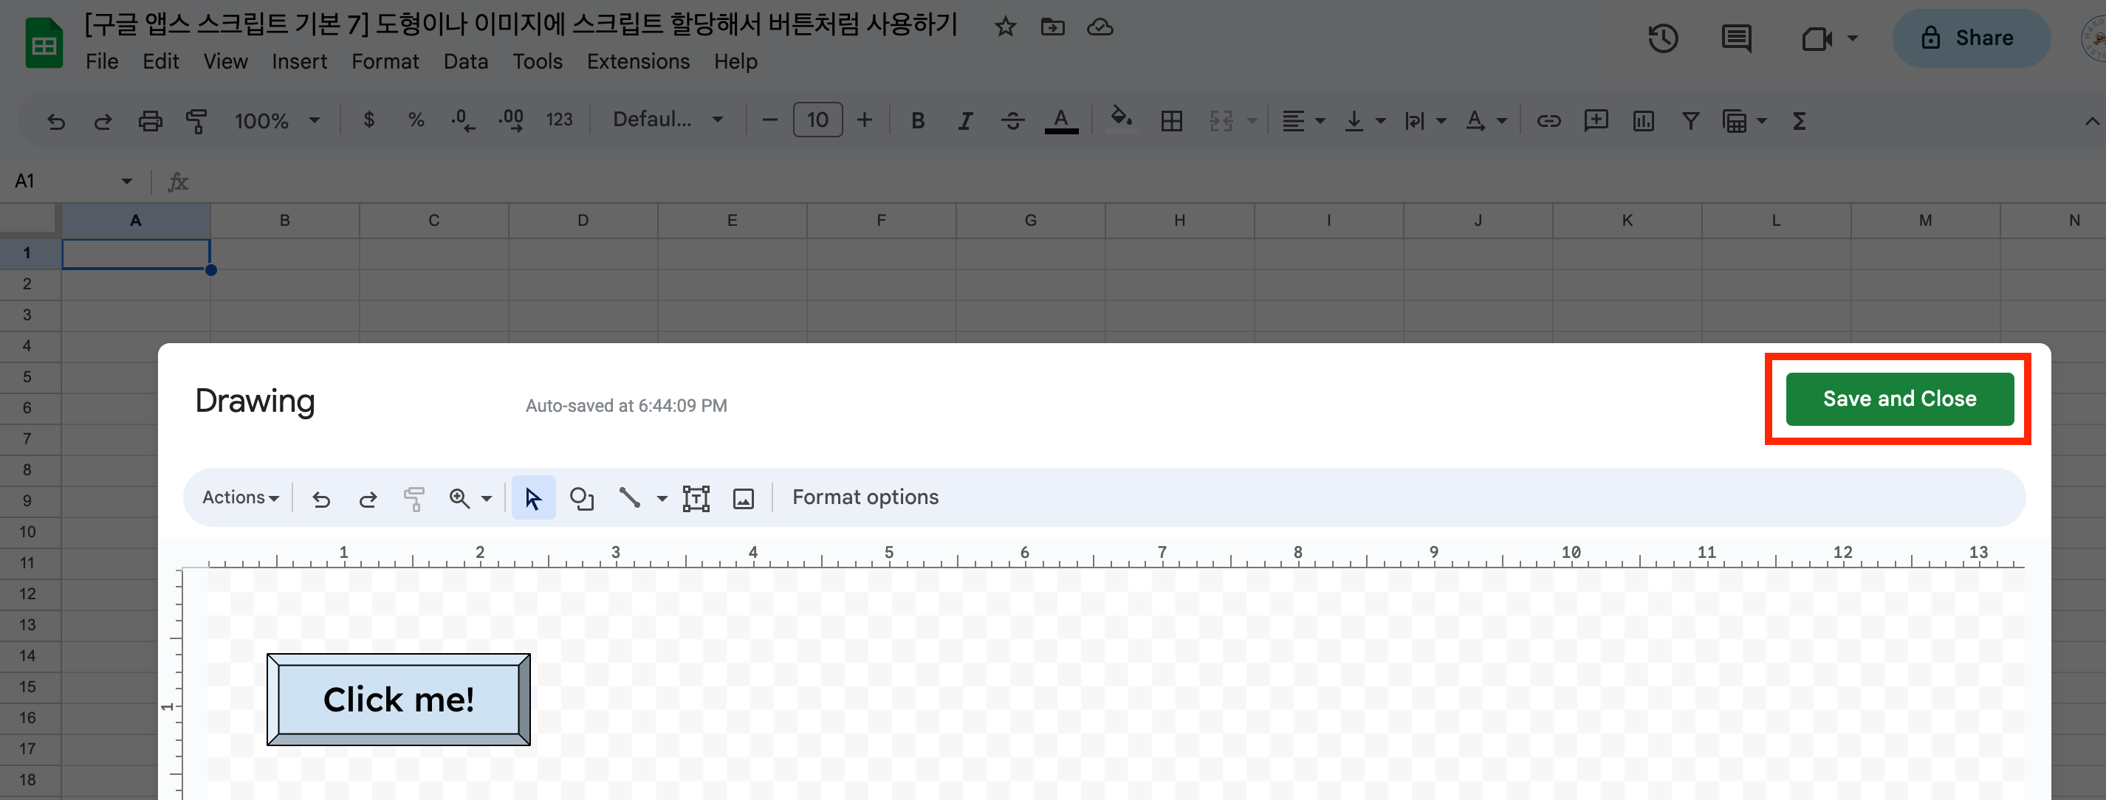Expand the Line tool type dropdown

[662, 498]
